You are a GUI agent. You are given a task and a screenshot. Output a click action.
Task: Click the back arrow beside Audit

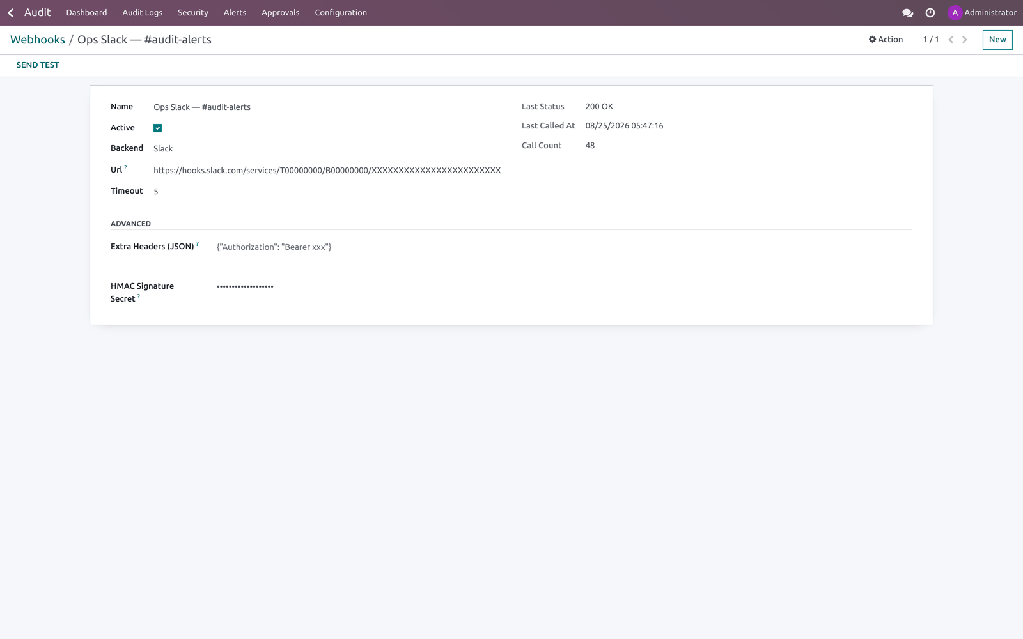click(11, 13)
